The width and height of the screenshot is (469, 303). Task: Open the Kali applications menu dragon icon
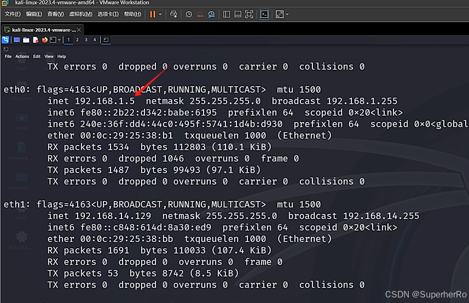click(5, 40)
